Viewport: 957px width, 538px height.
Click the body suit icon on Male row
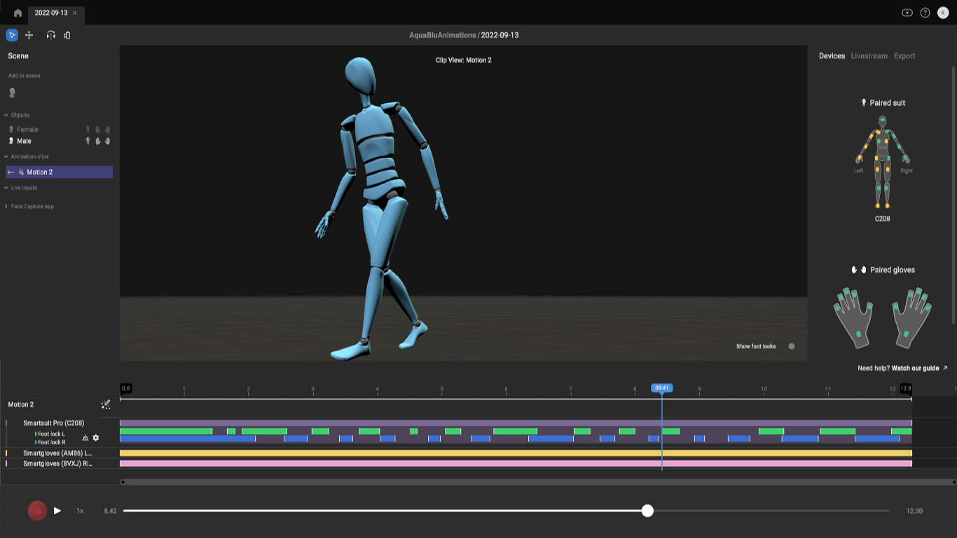pyautogui.click(x=88, y=141)
